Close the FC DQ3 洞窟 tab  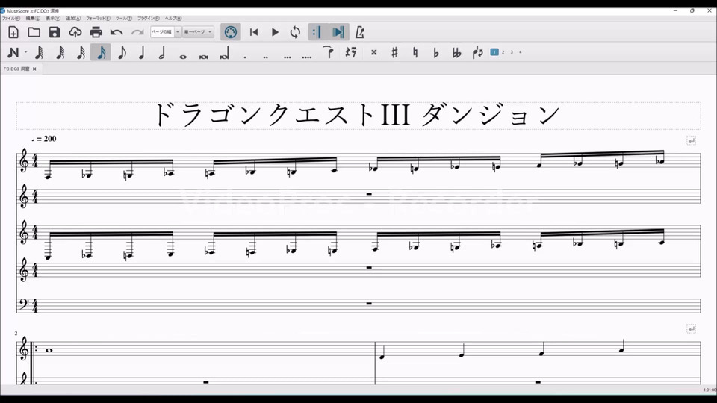(34, 69)
